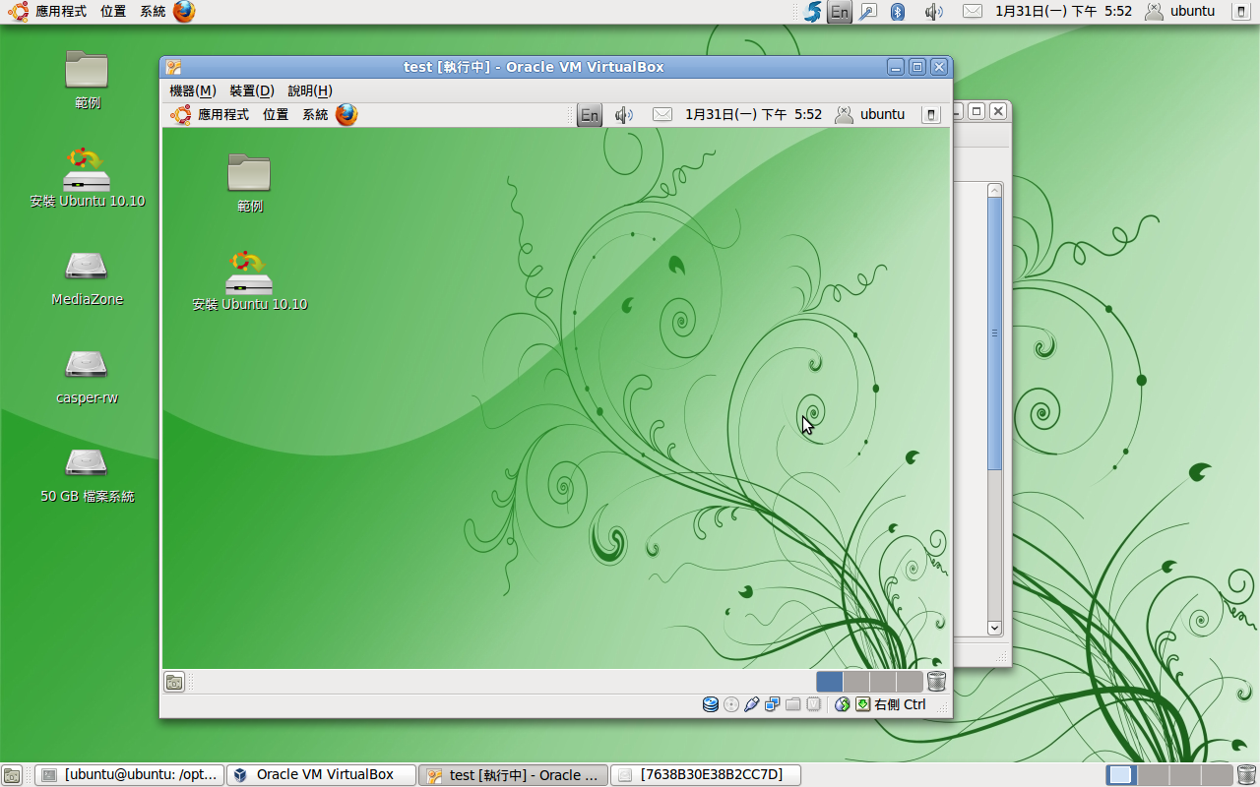Open host 系統 menu in top panel
1260x787 pixels.
pyautogui.click(x=153, y=12)
